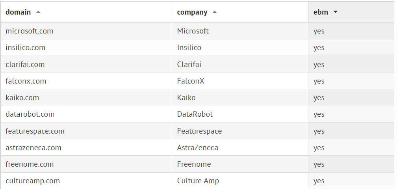
Task: Sort table by domain header
Action: (18, 12)
